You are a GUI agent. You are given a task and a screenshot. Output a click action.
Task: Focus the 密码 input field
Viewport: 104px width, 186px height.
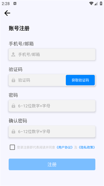(52, 106)
